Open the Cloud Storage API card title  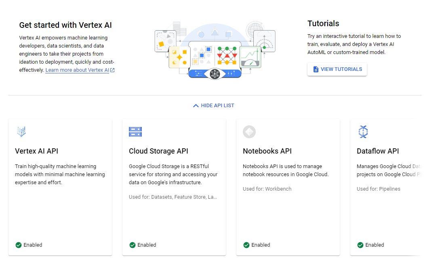coord(158,151)
